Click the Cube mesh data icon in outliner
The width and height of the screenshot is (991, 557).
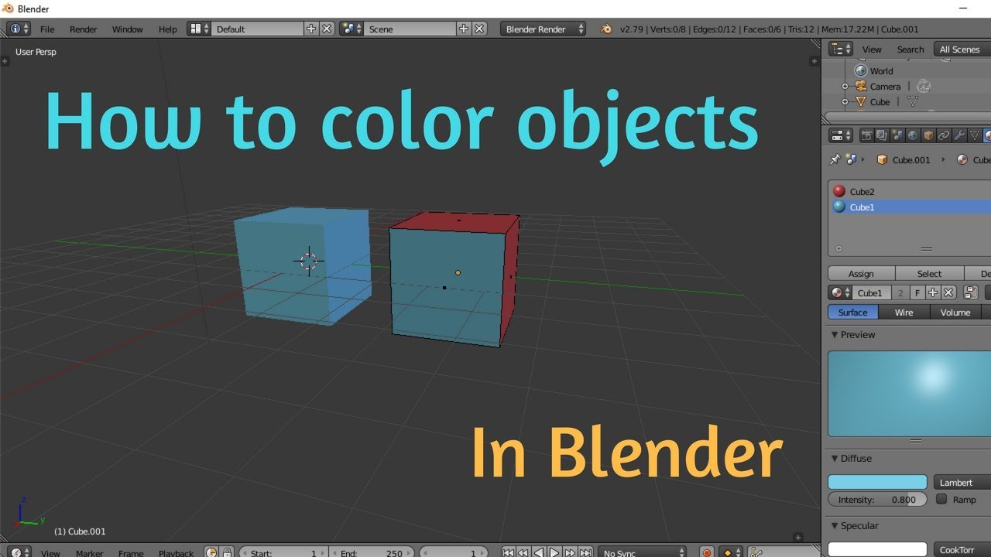coord(913,101)
